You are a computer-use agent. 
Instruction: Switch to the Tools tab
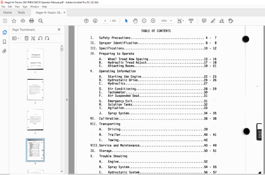[21, 12]
